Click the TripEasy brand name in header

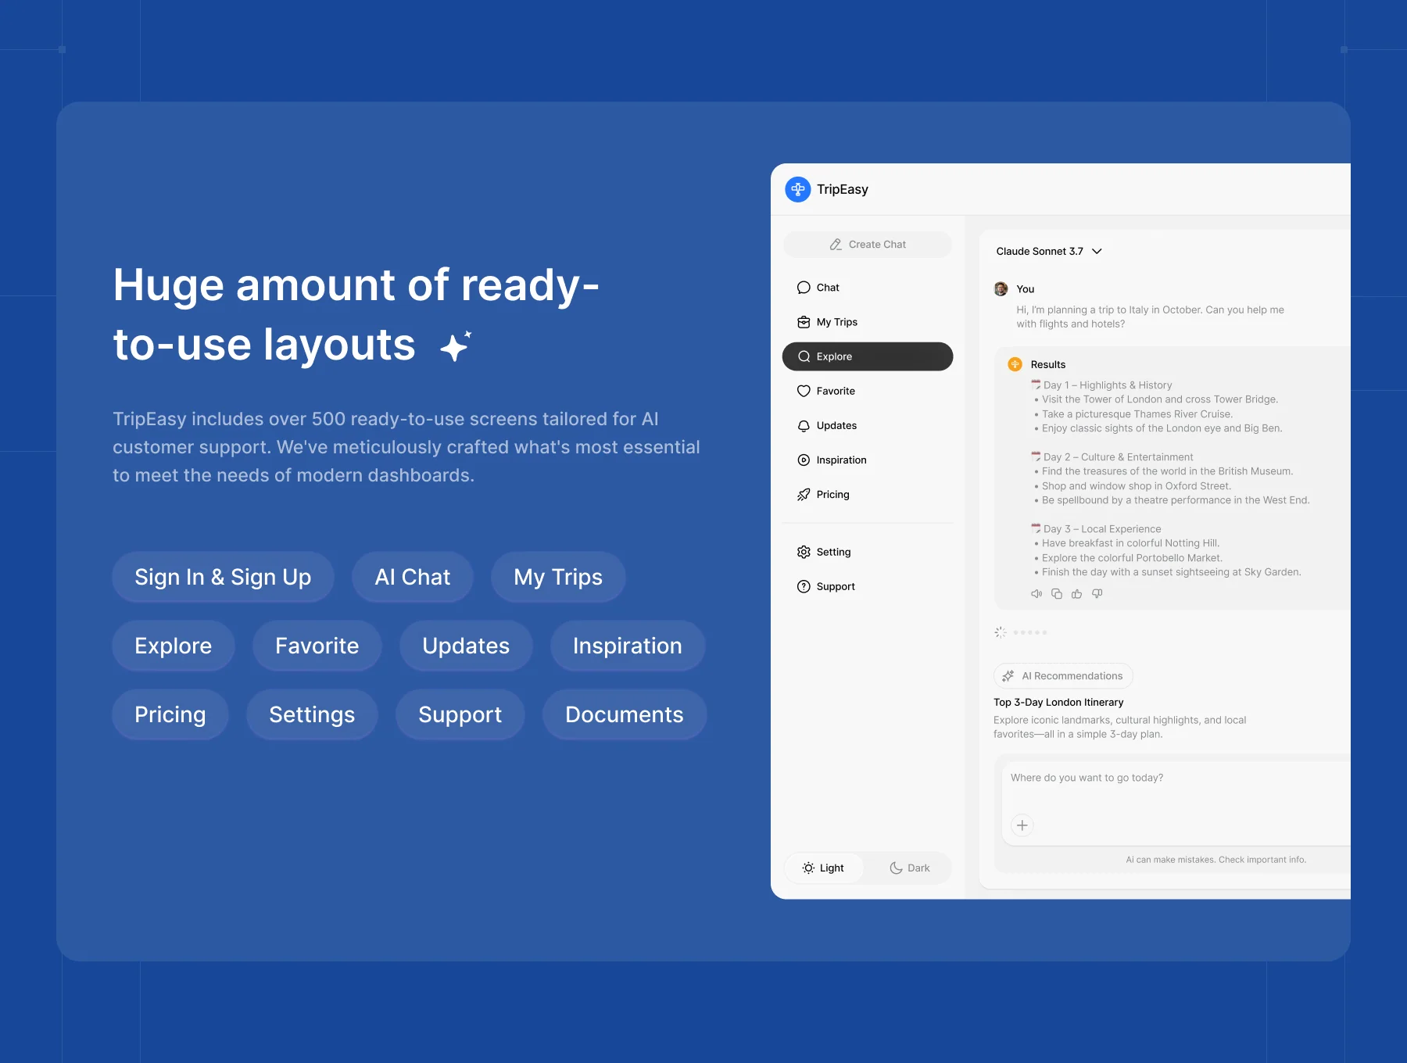pos(843,189)
